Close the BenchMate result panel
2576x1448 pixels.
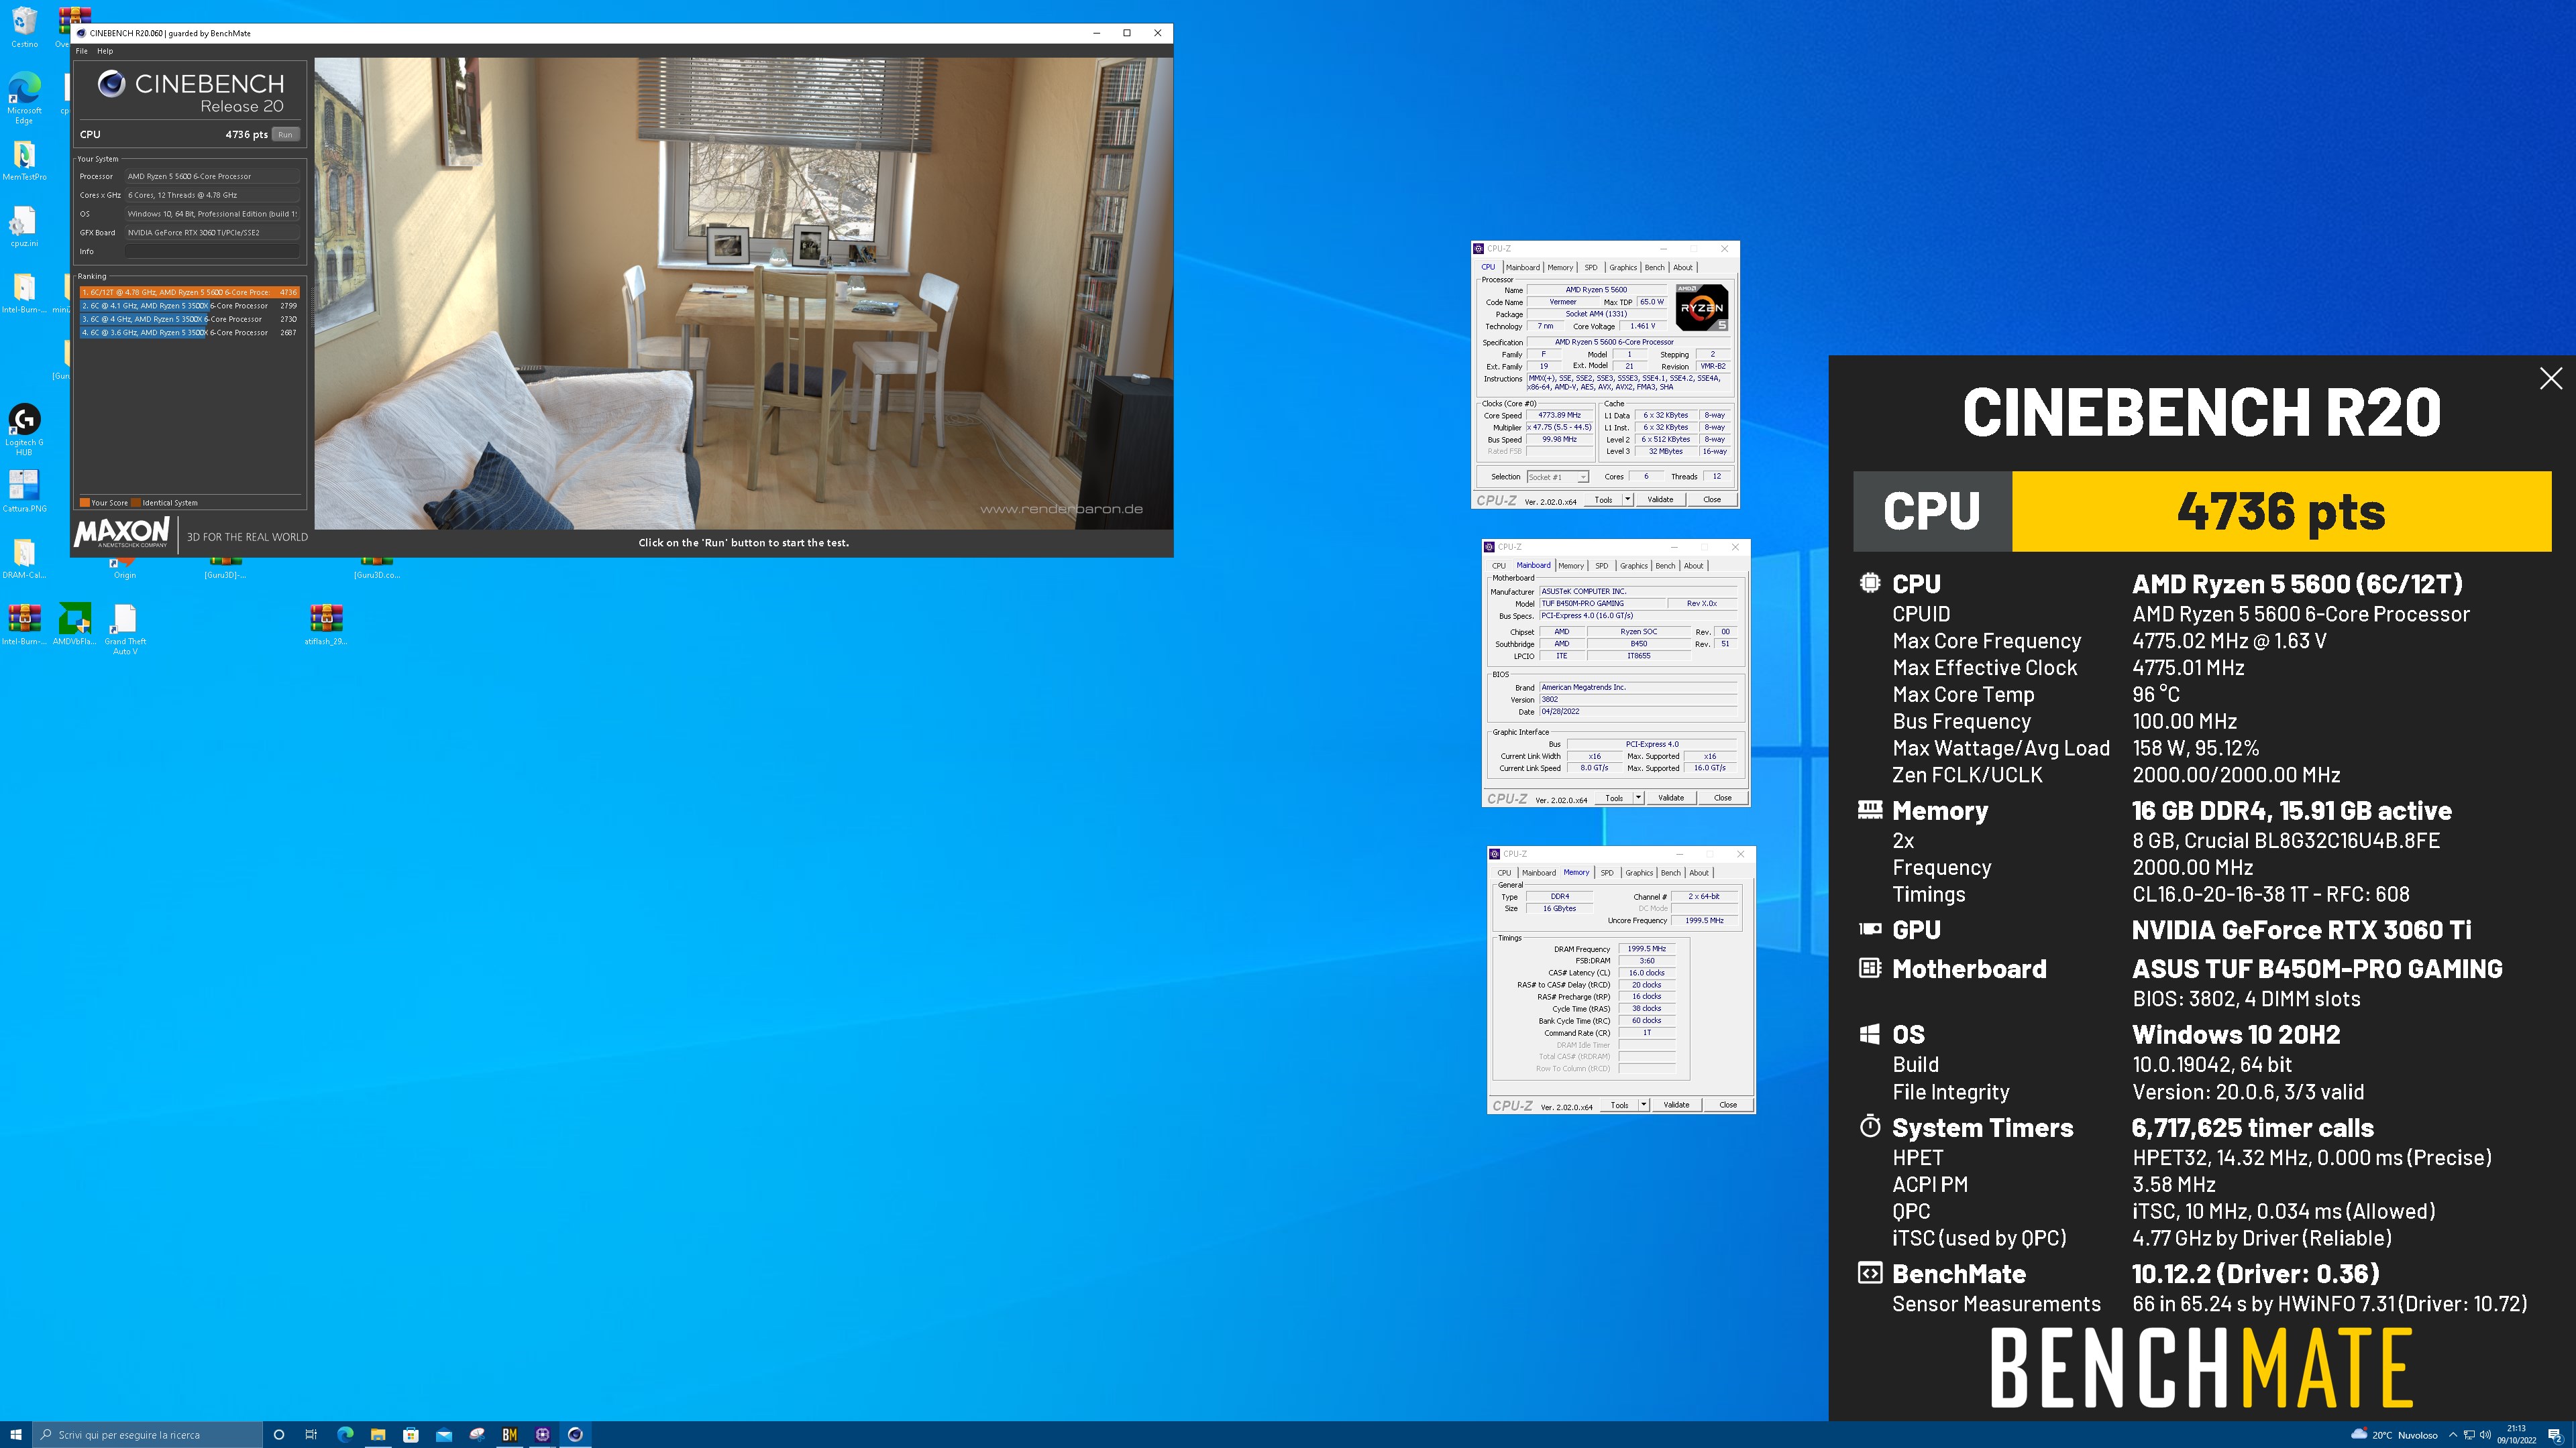[2551, 377]
